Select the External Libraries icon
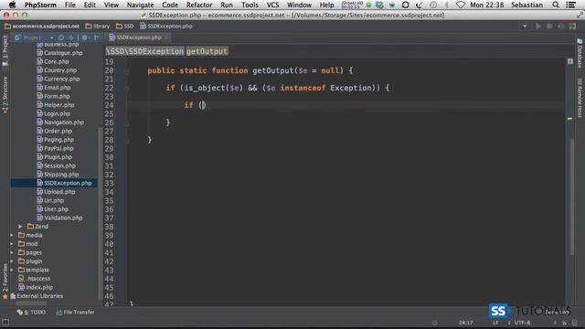Screen dimensions: 585x329 tap(13, 296)
